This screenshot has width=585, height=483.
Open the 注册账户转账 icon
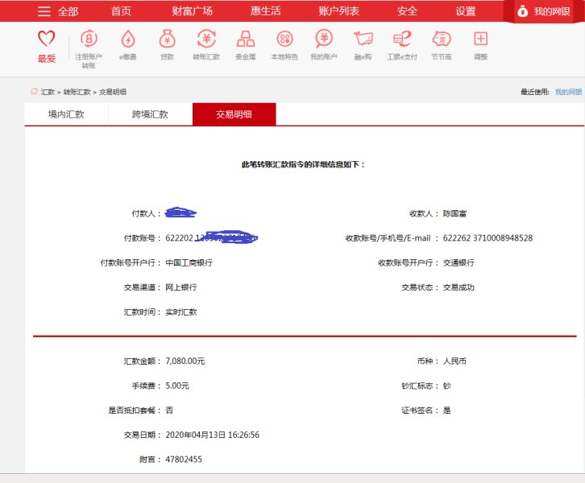point(89,40)
